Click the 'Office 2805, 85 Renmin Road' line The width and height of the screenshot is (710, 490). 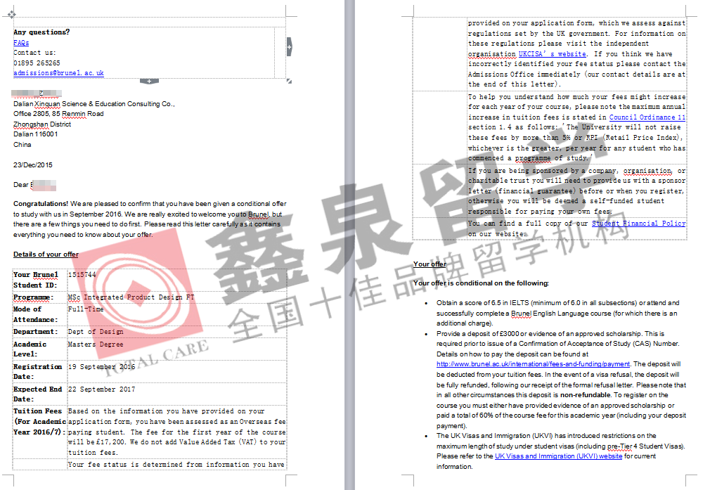pos(58,114)
